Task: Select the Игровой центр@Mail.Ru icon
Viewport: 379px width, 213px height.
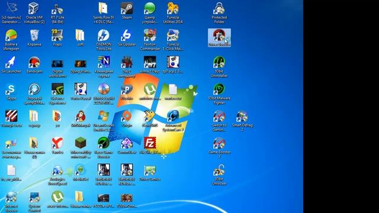Action: point(34,94)
